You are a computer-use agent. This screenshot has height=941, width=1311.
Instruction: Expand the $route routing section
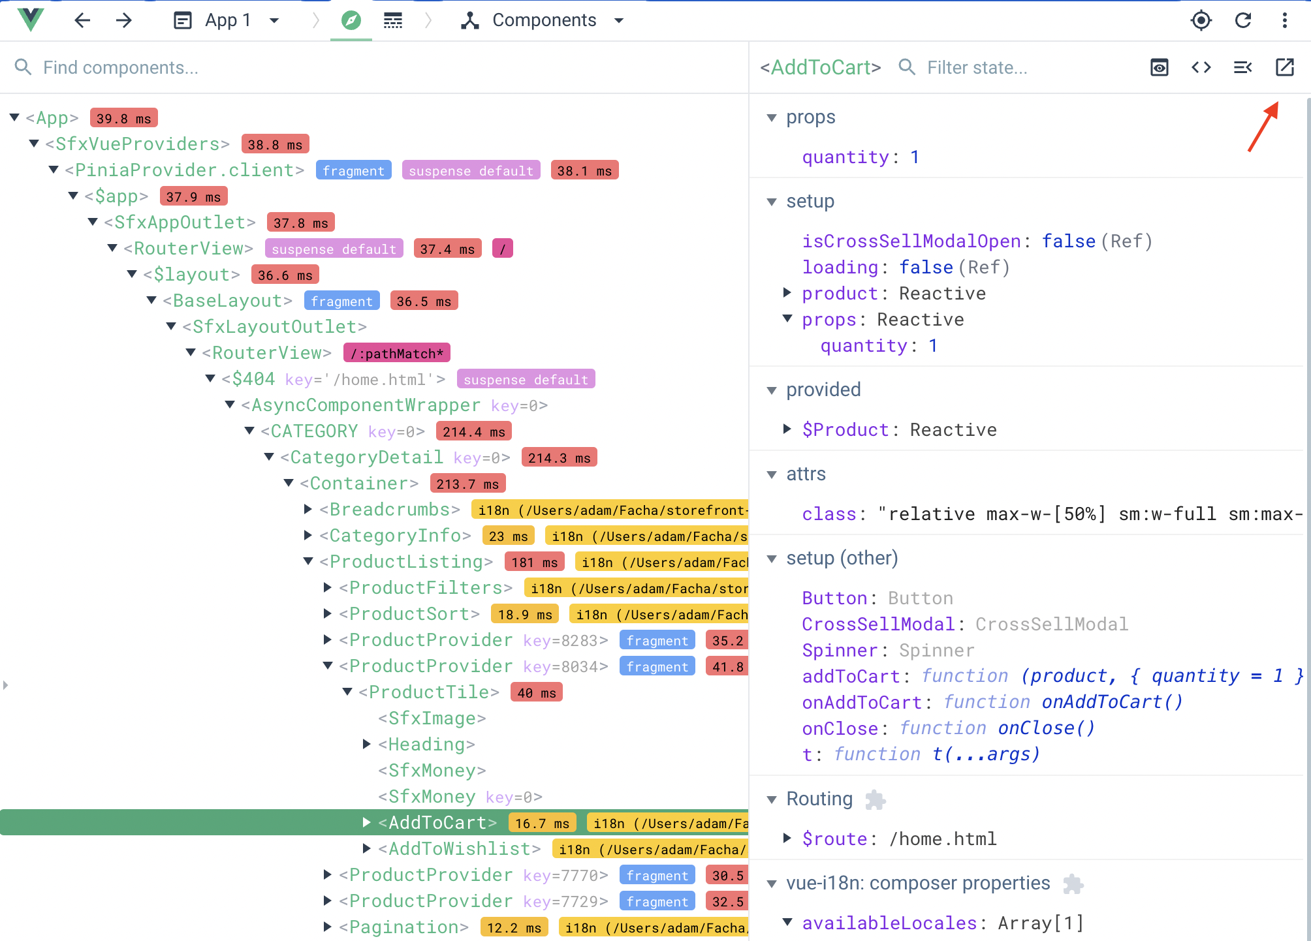[790, 839]
